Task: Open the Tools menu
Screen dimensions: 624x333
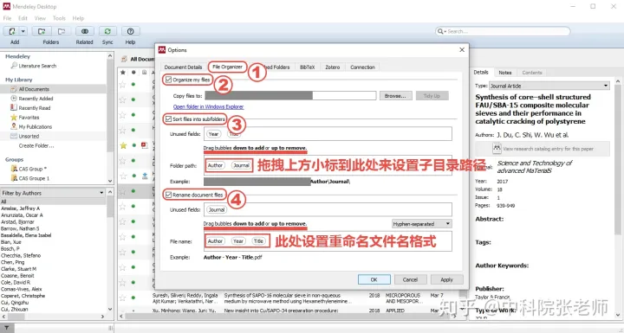Action: 59,18
